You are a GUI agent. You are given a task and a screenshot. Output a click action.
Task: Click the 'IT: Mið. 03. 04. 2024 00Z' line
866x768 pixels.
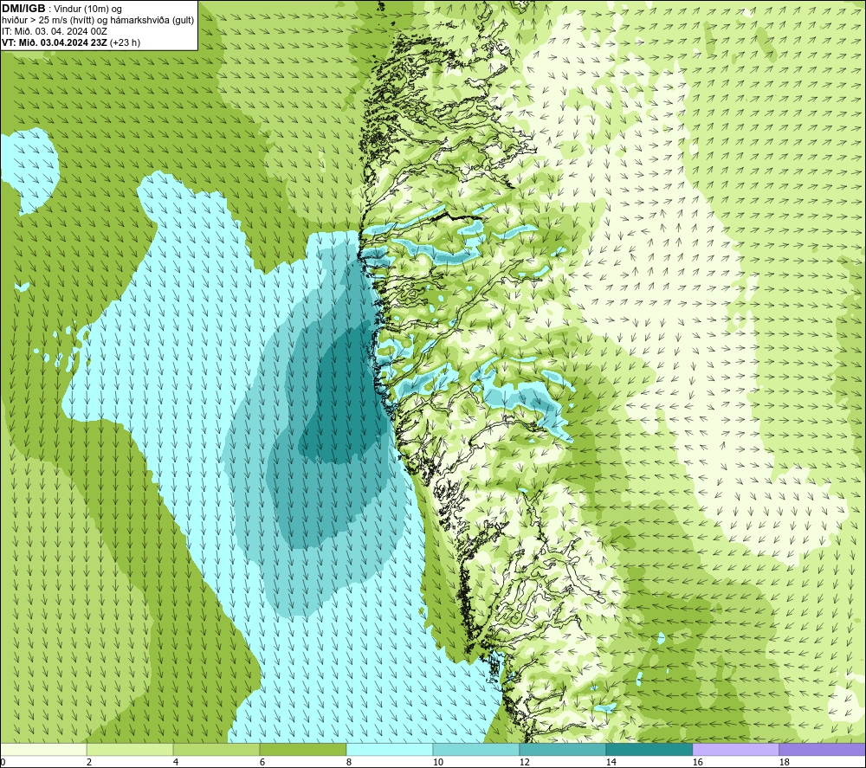(x=54, y=31)
